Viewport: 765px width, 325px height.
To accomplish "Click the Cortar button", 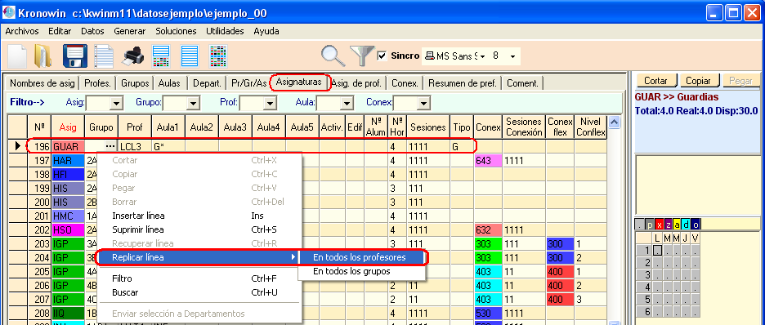I will pos(656,81).
